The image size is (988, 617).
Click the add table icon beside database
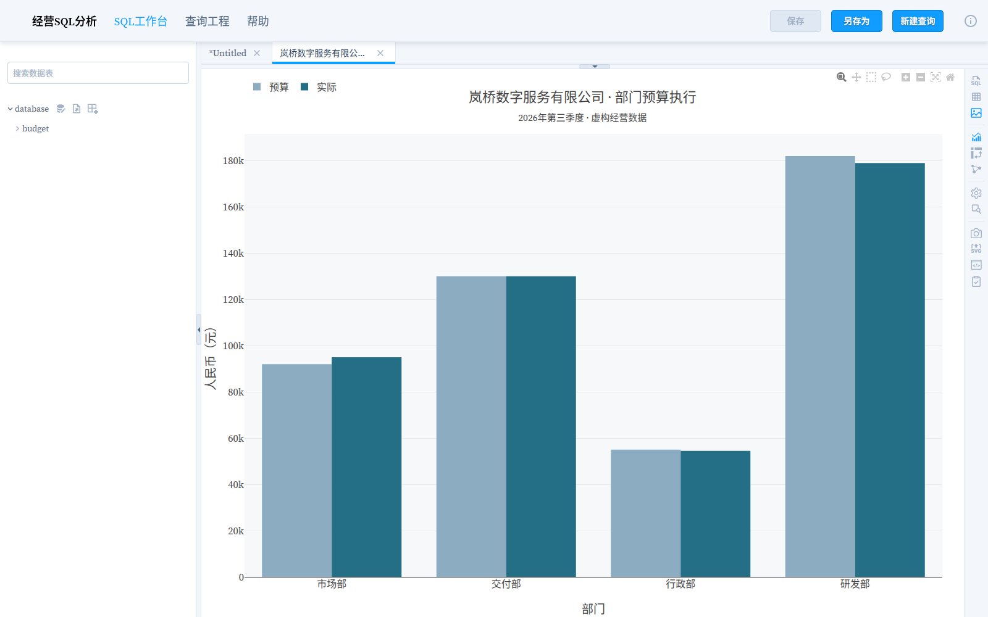93,109
